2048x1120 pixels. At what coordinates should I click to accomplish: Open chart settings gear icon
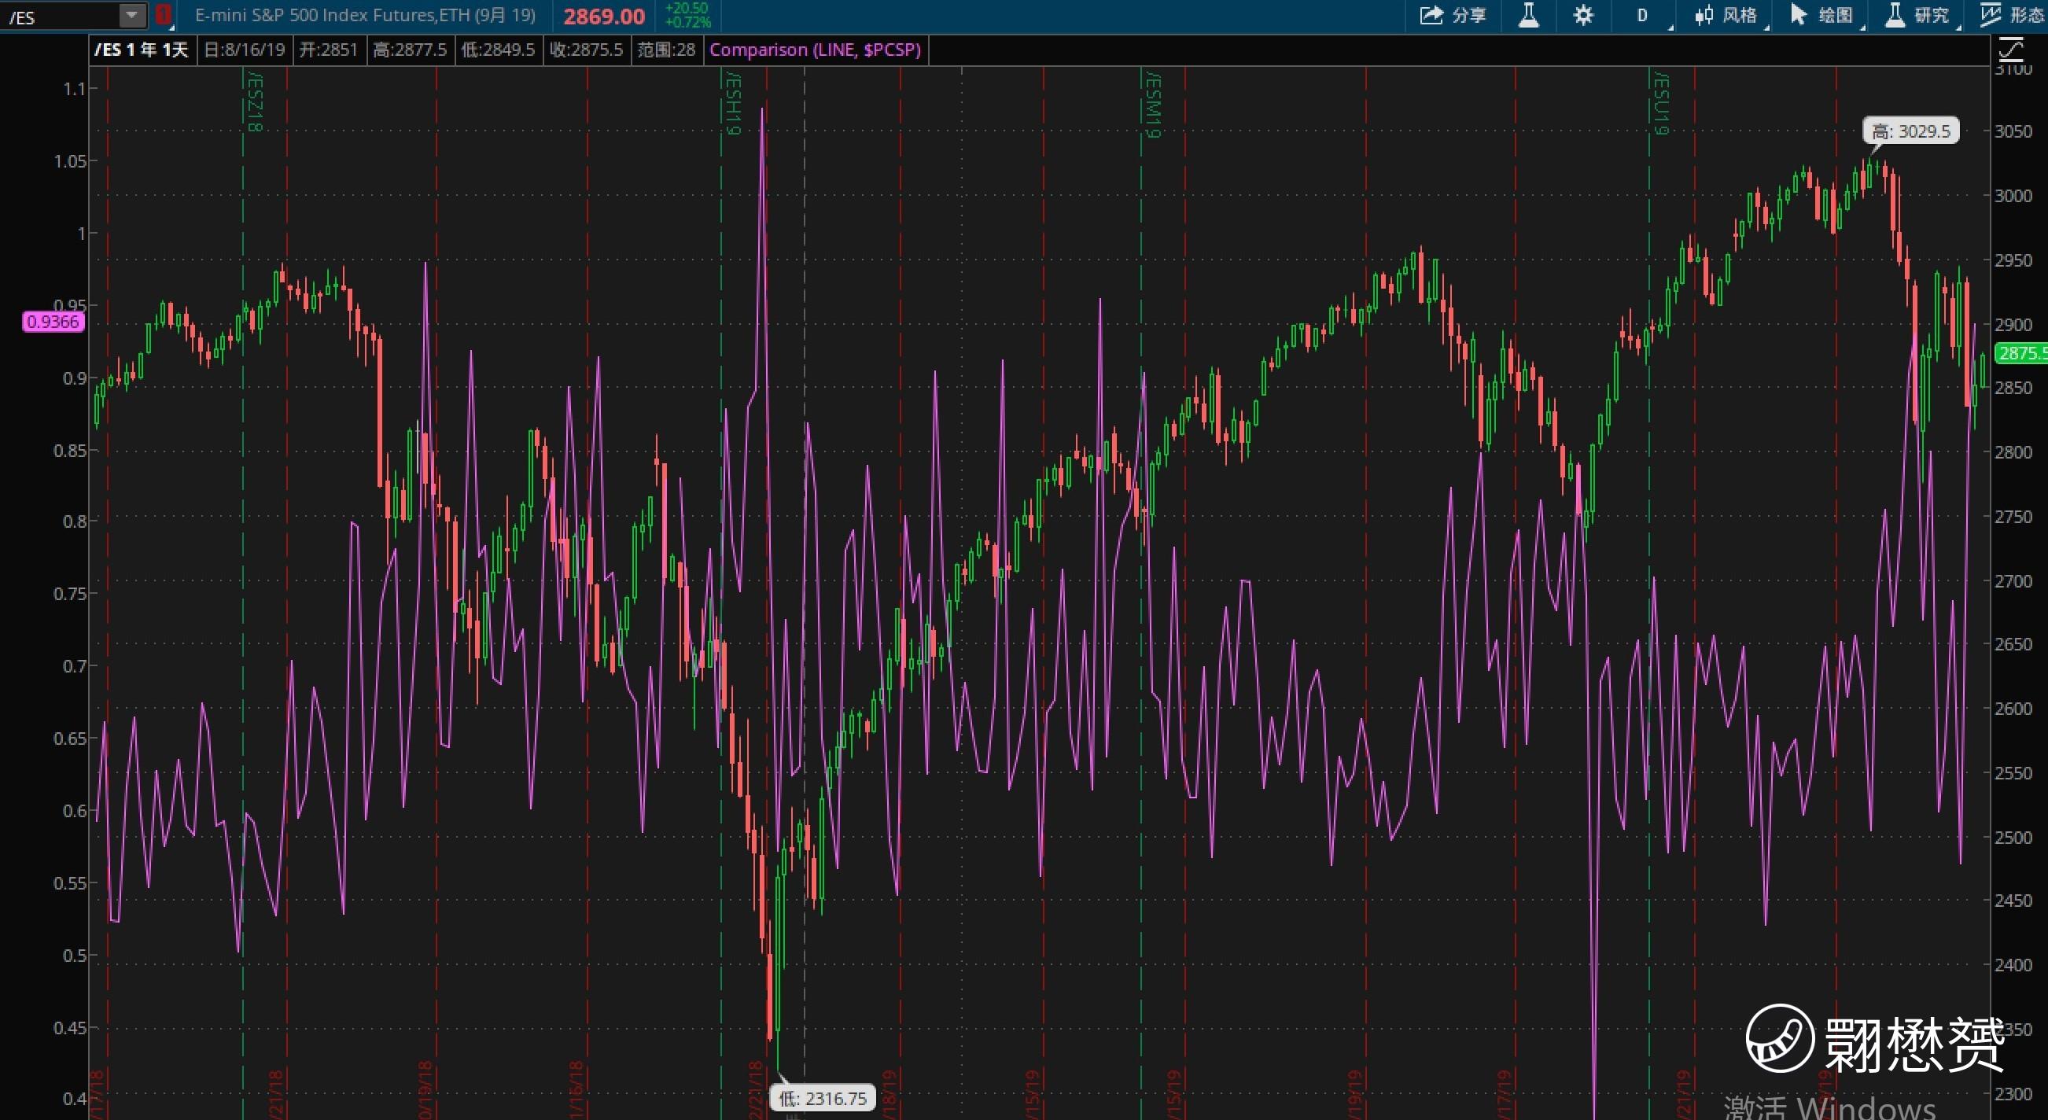(x=1583, y=15)
